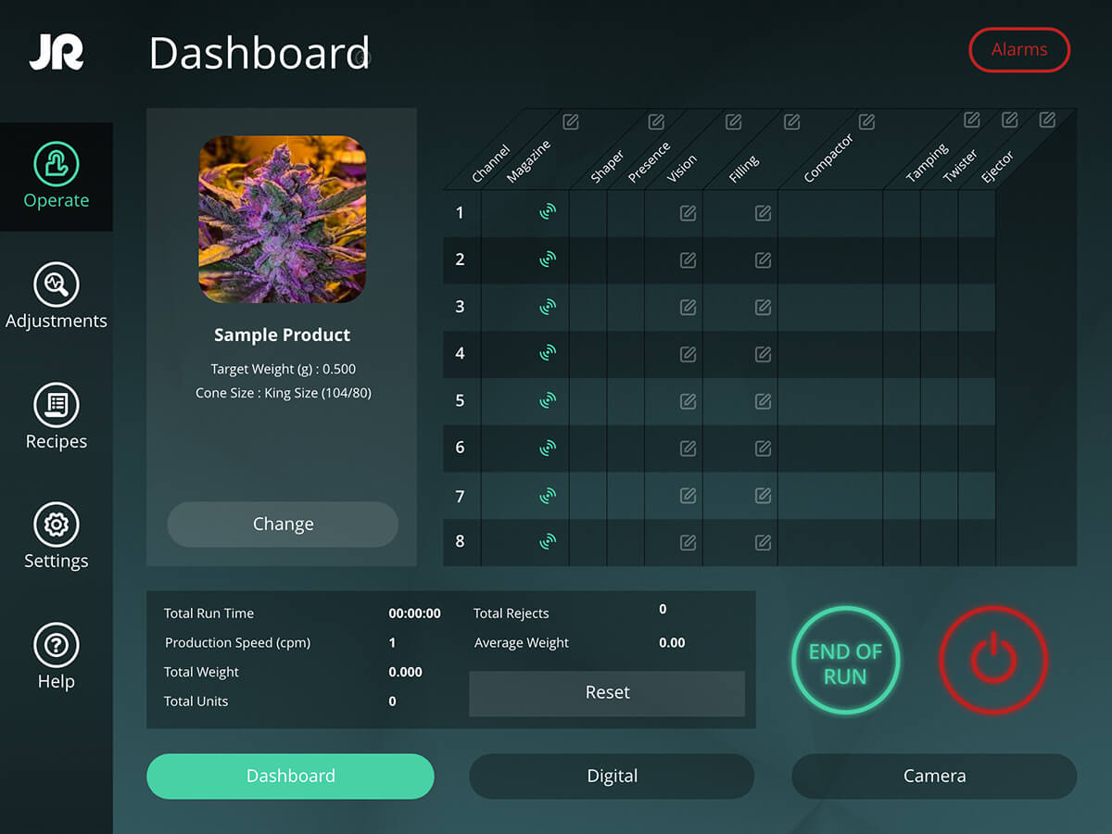Edit Vision for channel 4

(x=689, y=354)
